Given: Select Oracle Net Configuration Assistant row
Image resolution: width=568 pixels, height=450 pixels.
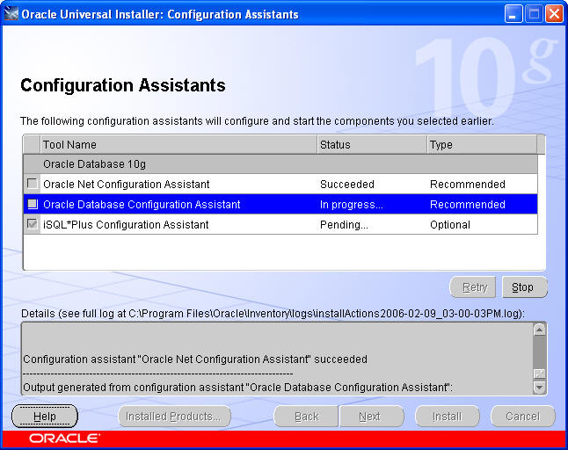Looking at the screenshot, I should (280, 184).
